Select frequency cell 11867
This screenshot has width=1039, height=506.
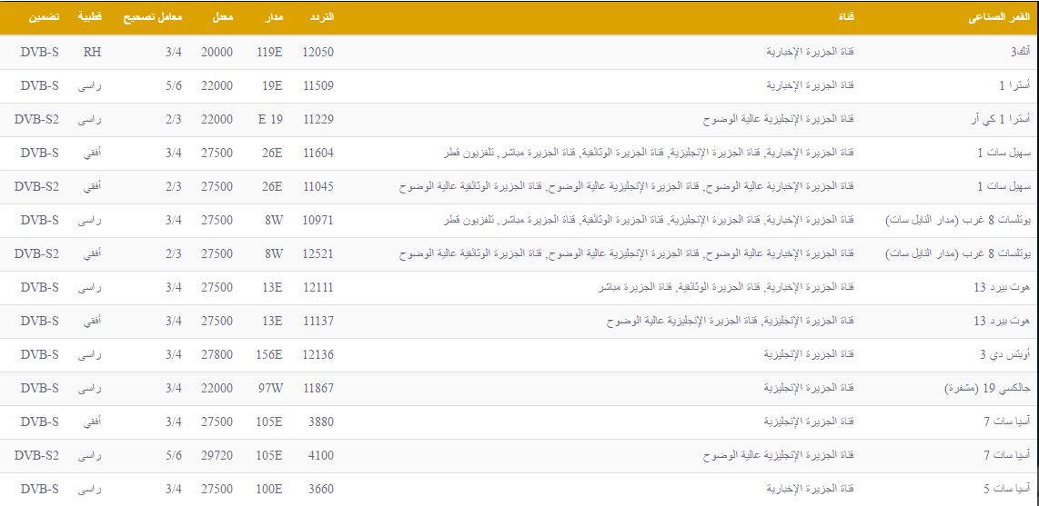(318, 389)
